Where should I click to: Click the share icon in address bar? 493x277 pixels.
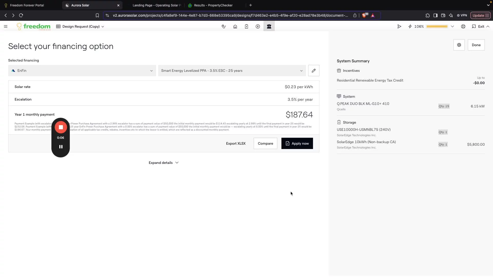click(x=355, y=15)
